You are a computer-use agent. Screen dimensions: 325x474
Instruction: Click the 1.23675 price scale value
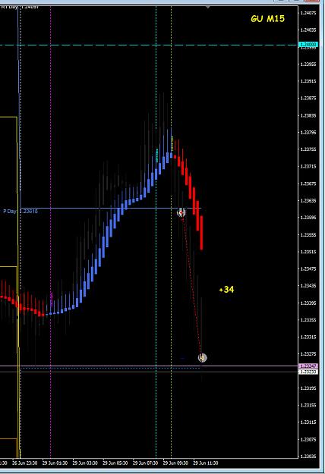[x=308, y=184]
